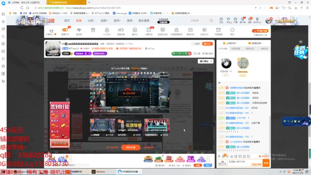Open the waveform tool in streamer toolbar

(79, 30)
